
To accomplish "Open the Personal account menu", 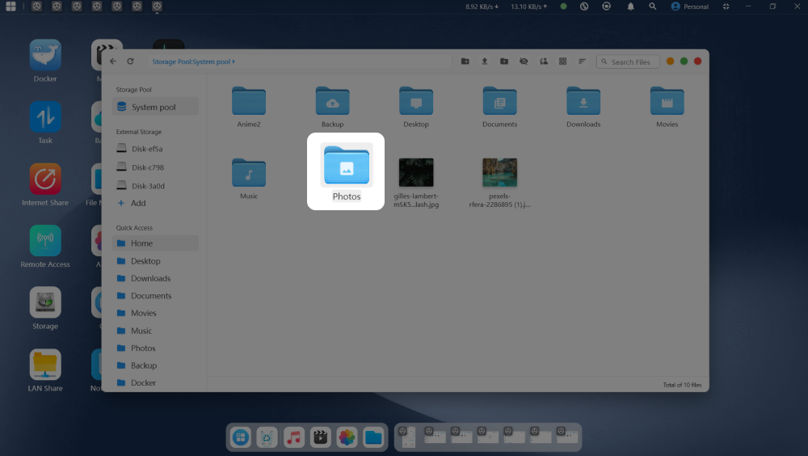I will point(689,6).
